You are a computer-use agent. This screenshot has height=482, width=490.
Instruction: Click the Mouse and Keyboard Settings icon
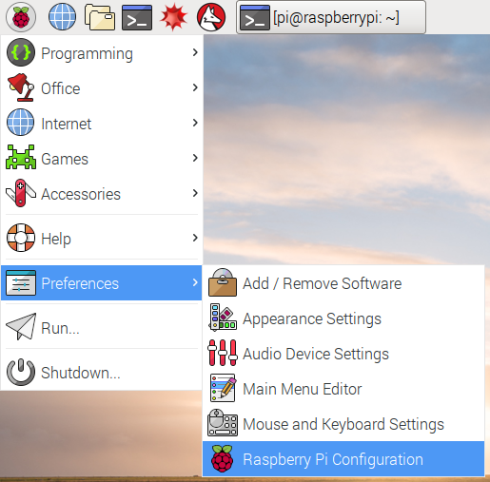point(223,423)
